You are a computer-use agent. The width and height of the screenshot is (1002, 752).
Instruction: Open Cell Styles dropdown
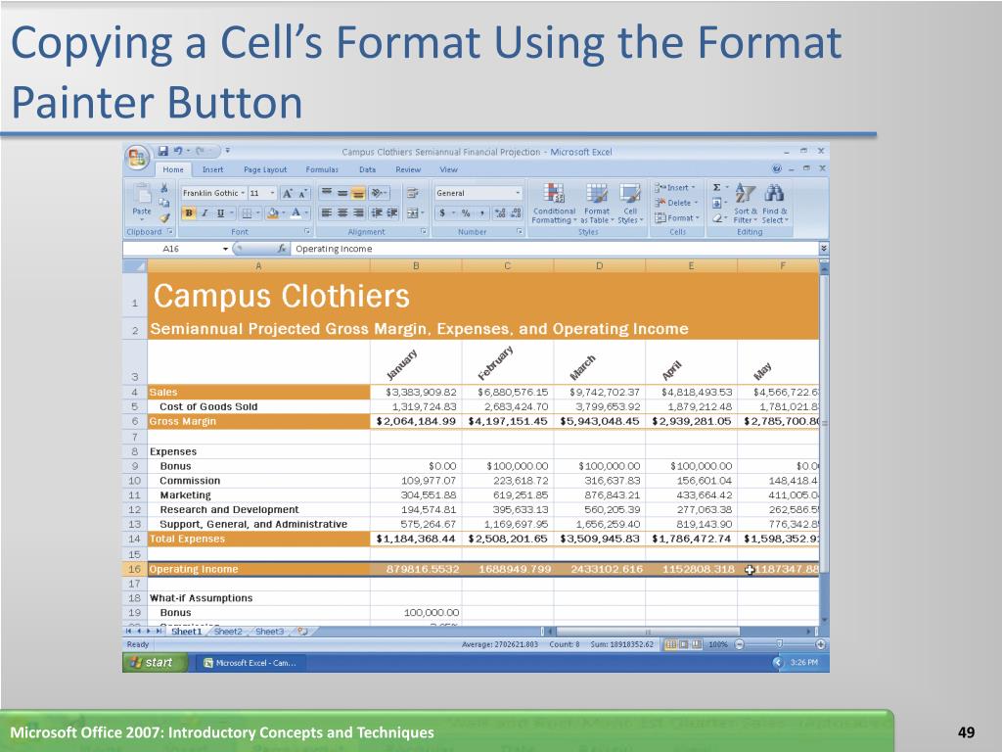point(630,204)
